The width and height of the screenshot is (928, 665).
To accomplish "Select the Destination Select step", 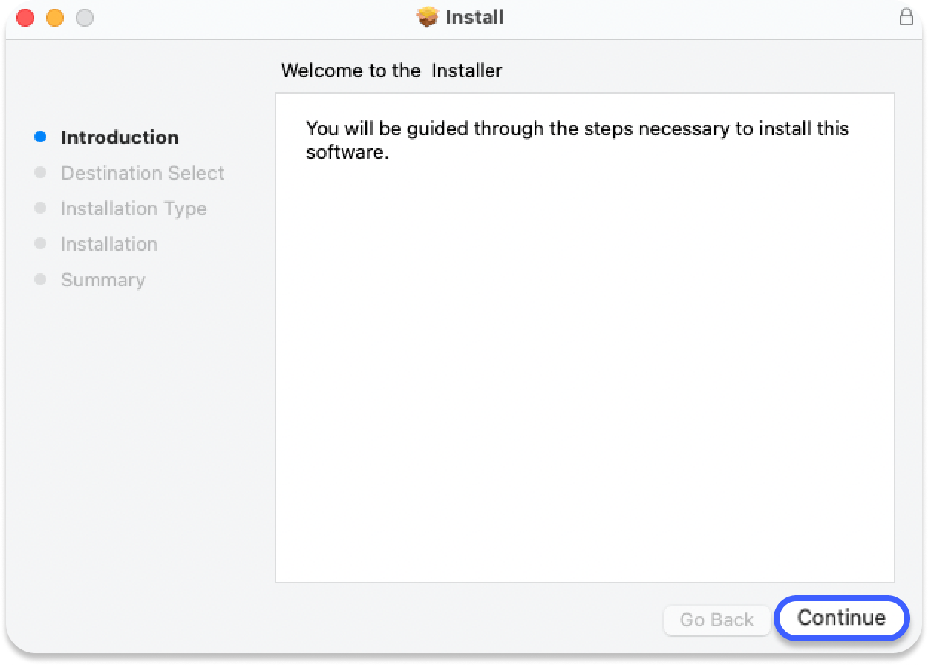I will click(x=143, y=173).
